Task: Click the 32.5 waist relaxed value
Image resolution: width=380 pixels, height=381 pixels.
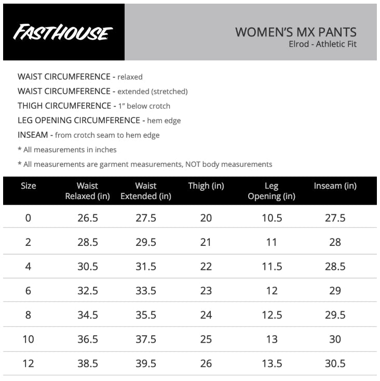Action: 87,291
